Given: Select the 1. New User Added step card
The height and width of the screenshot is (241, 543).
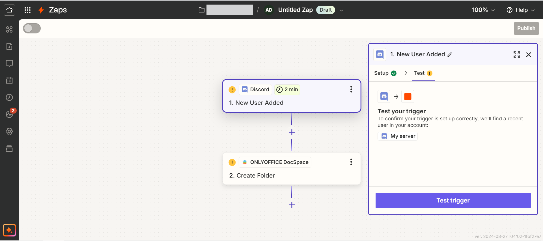Looking at the screenshot, I should (292, 96).
